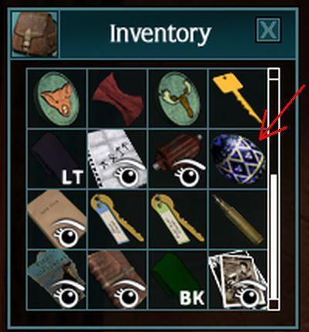Image resolution: width=309 pixels, height=332 pixels.
Task: Select the fox medallion item
Action: coord(56,99)
